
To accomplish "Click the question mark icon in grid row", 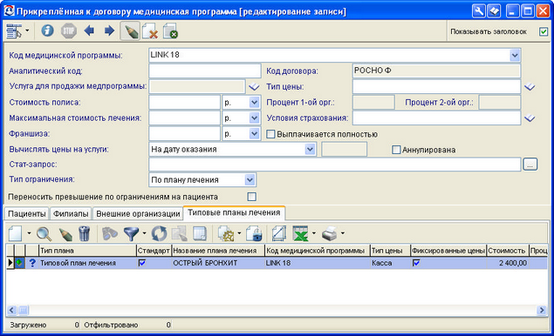I will [x=32, y=263].
